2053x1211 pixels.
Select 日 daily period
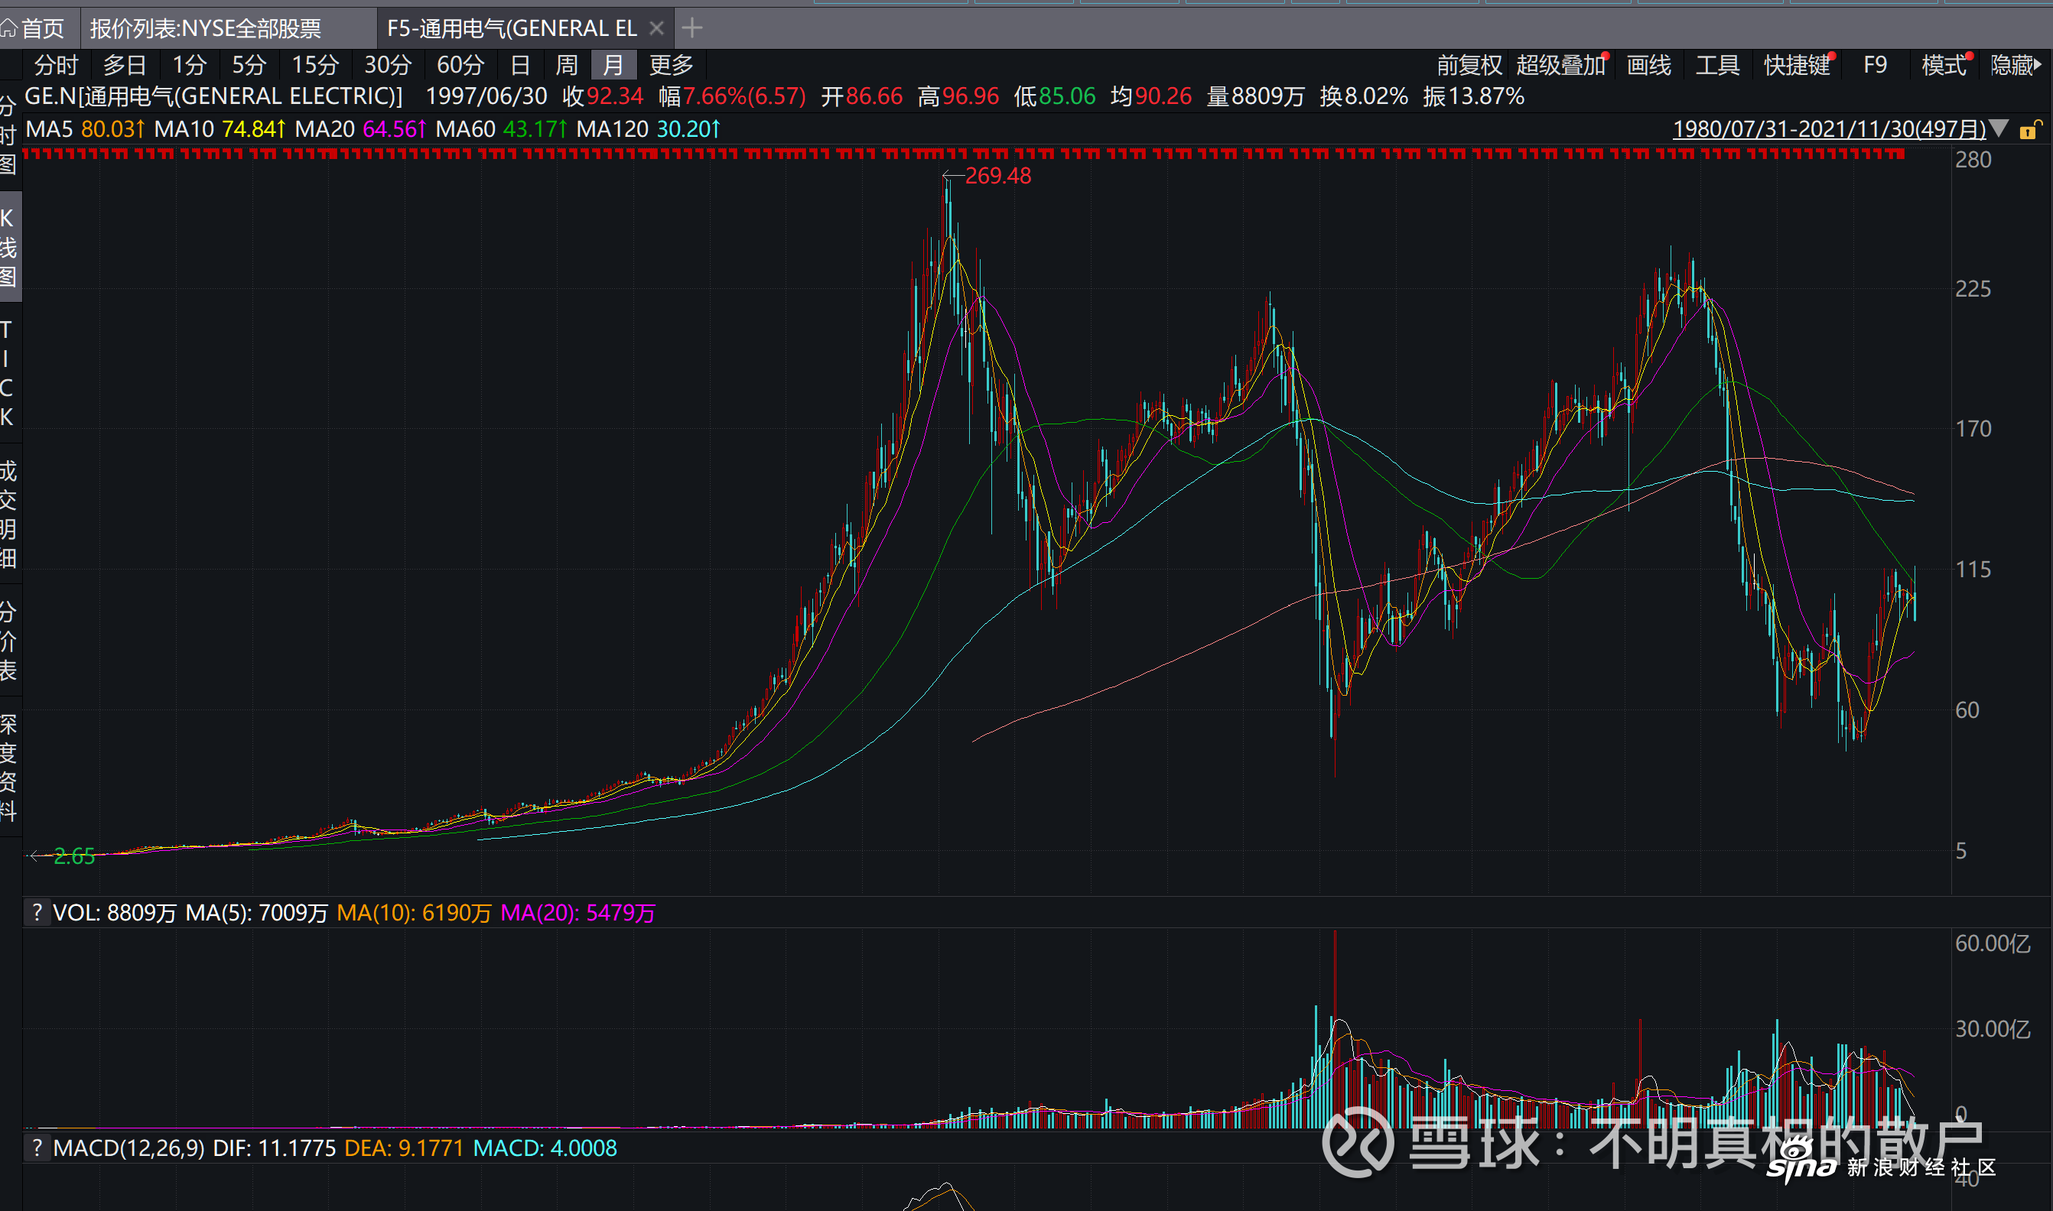(520, 64)
